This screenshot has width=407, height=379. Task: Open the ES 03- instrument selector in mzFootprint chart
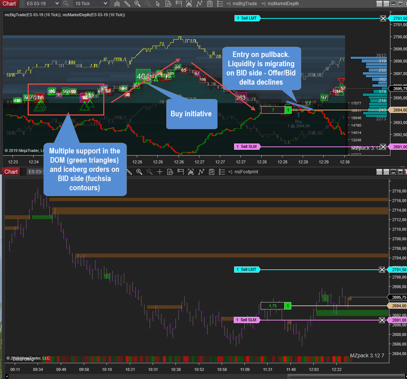tap(35, 172)
